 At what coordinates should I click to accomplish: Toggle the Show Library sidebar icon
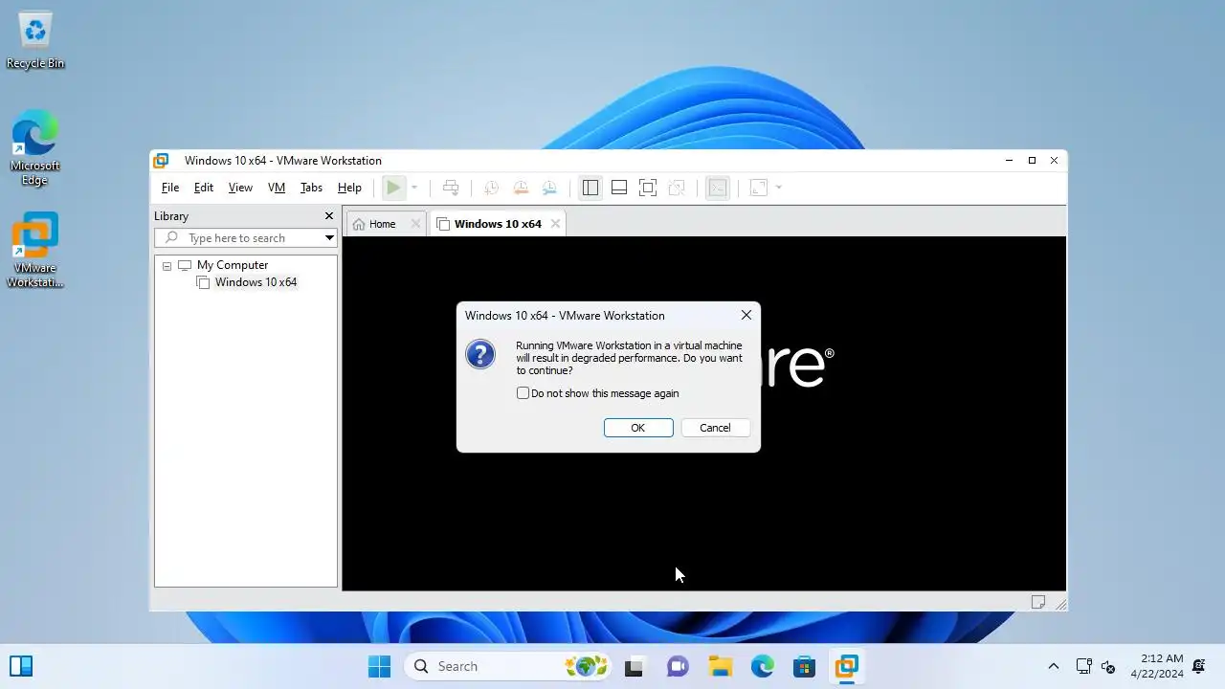[590, 188]
